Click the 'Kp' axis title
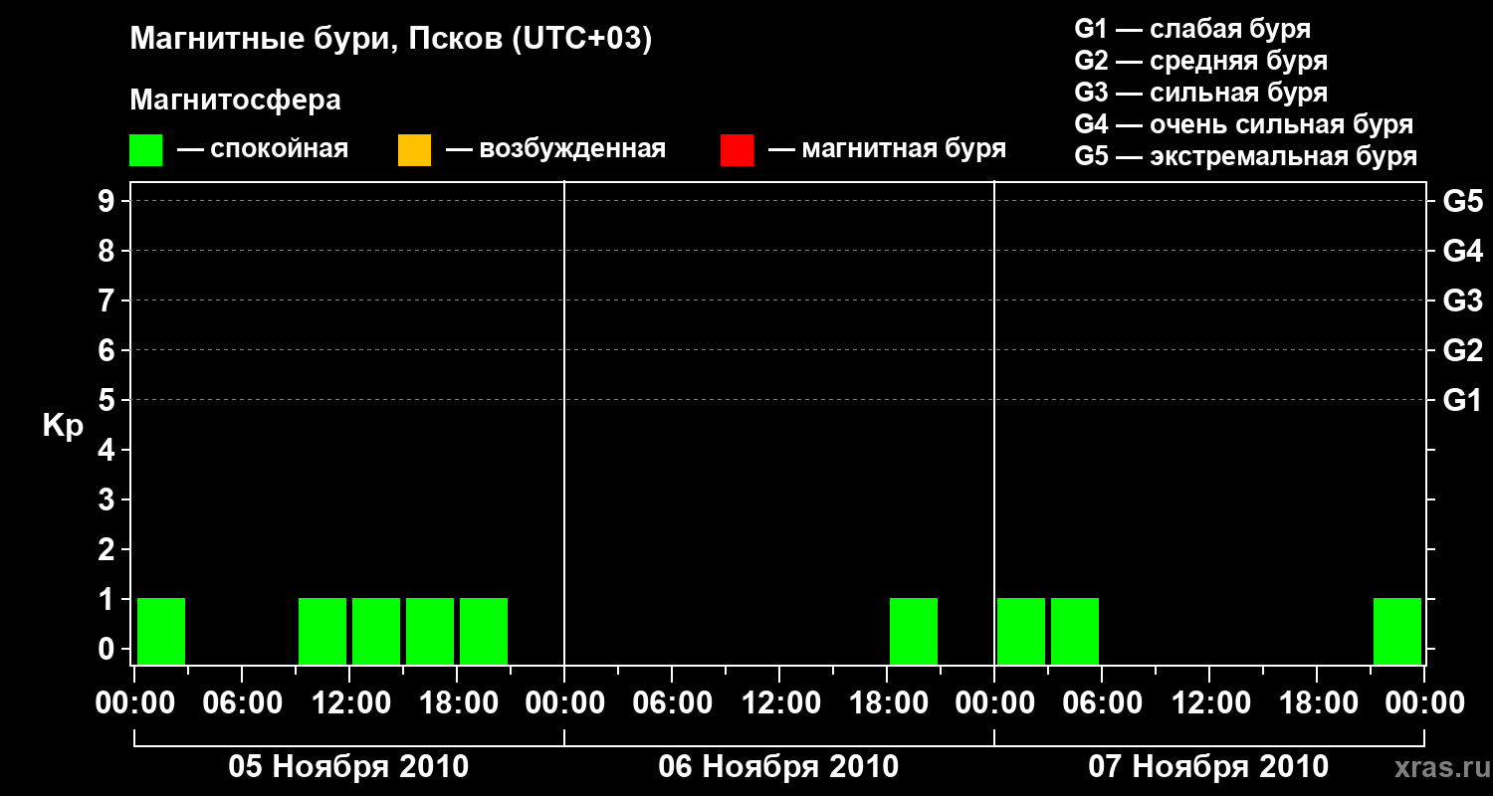1493x796 pixels. pyautogui.click(x=64, y=426)
